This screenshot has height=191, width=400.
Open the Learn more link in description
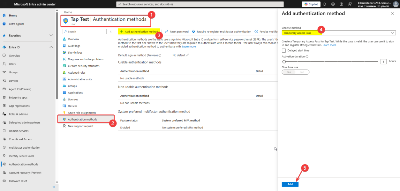pyautogui.click(x=189, y=47)
